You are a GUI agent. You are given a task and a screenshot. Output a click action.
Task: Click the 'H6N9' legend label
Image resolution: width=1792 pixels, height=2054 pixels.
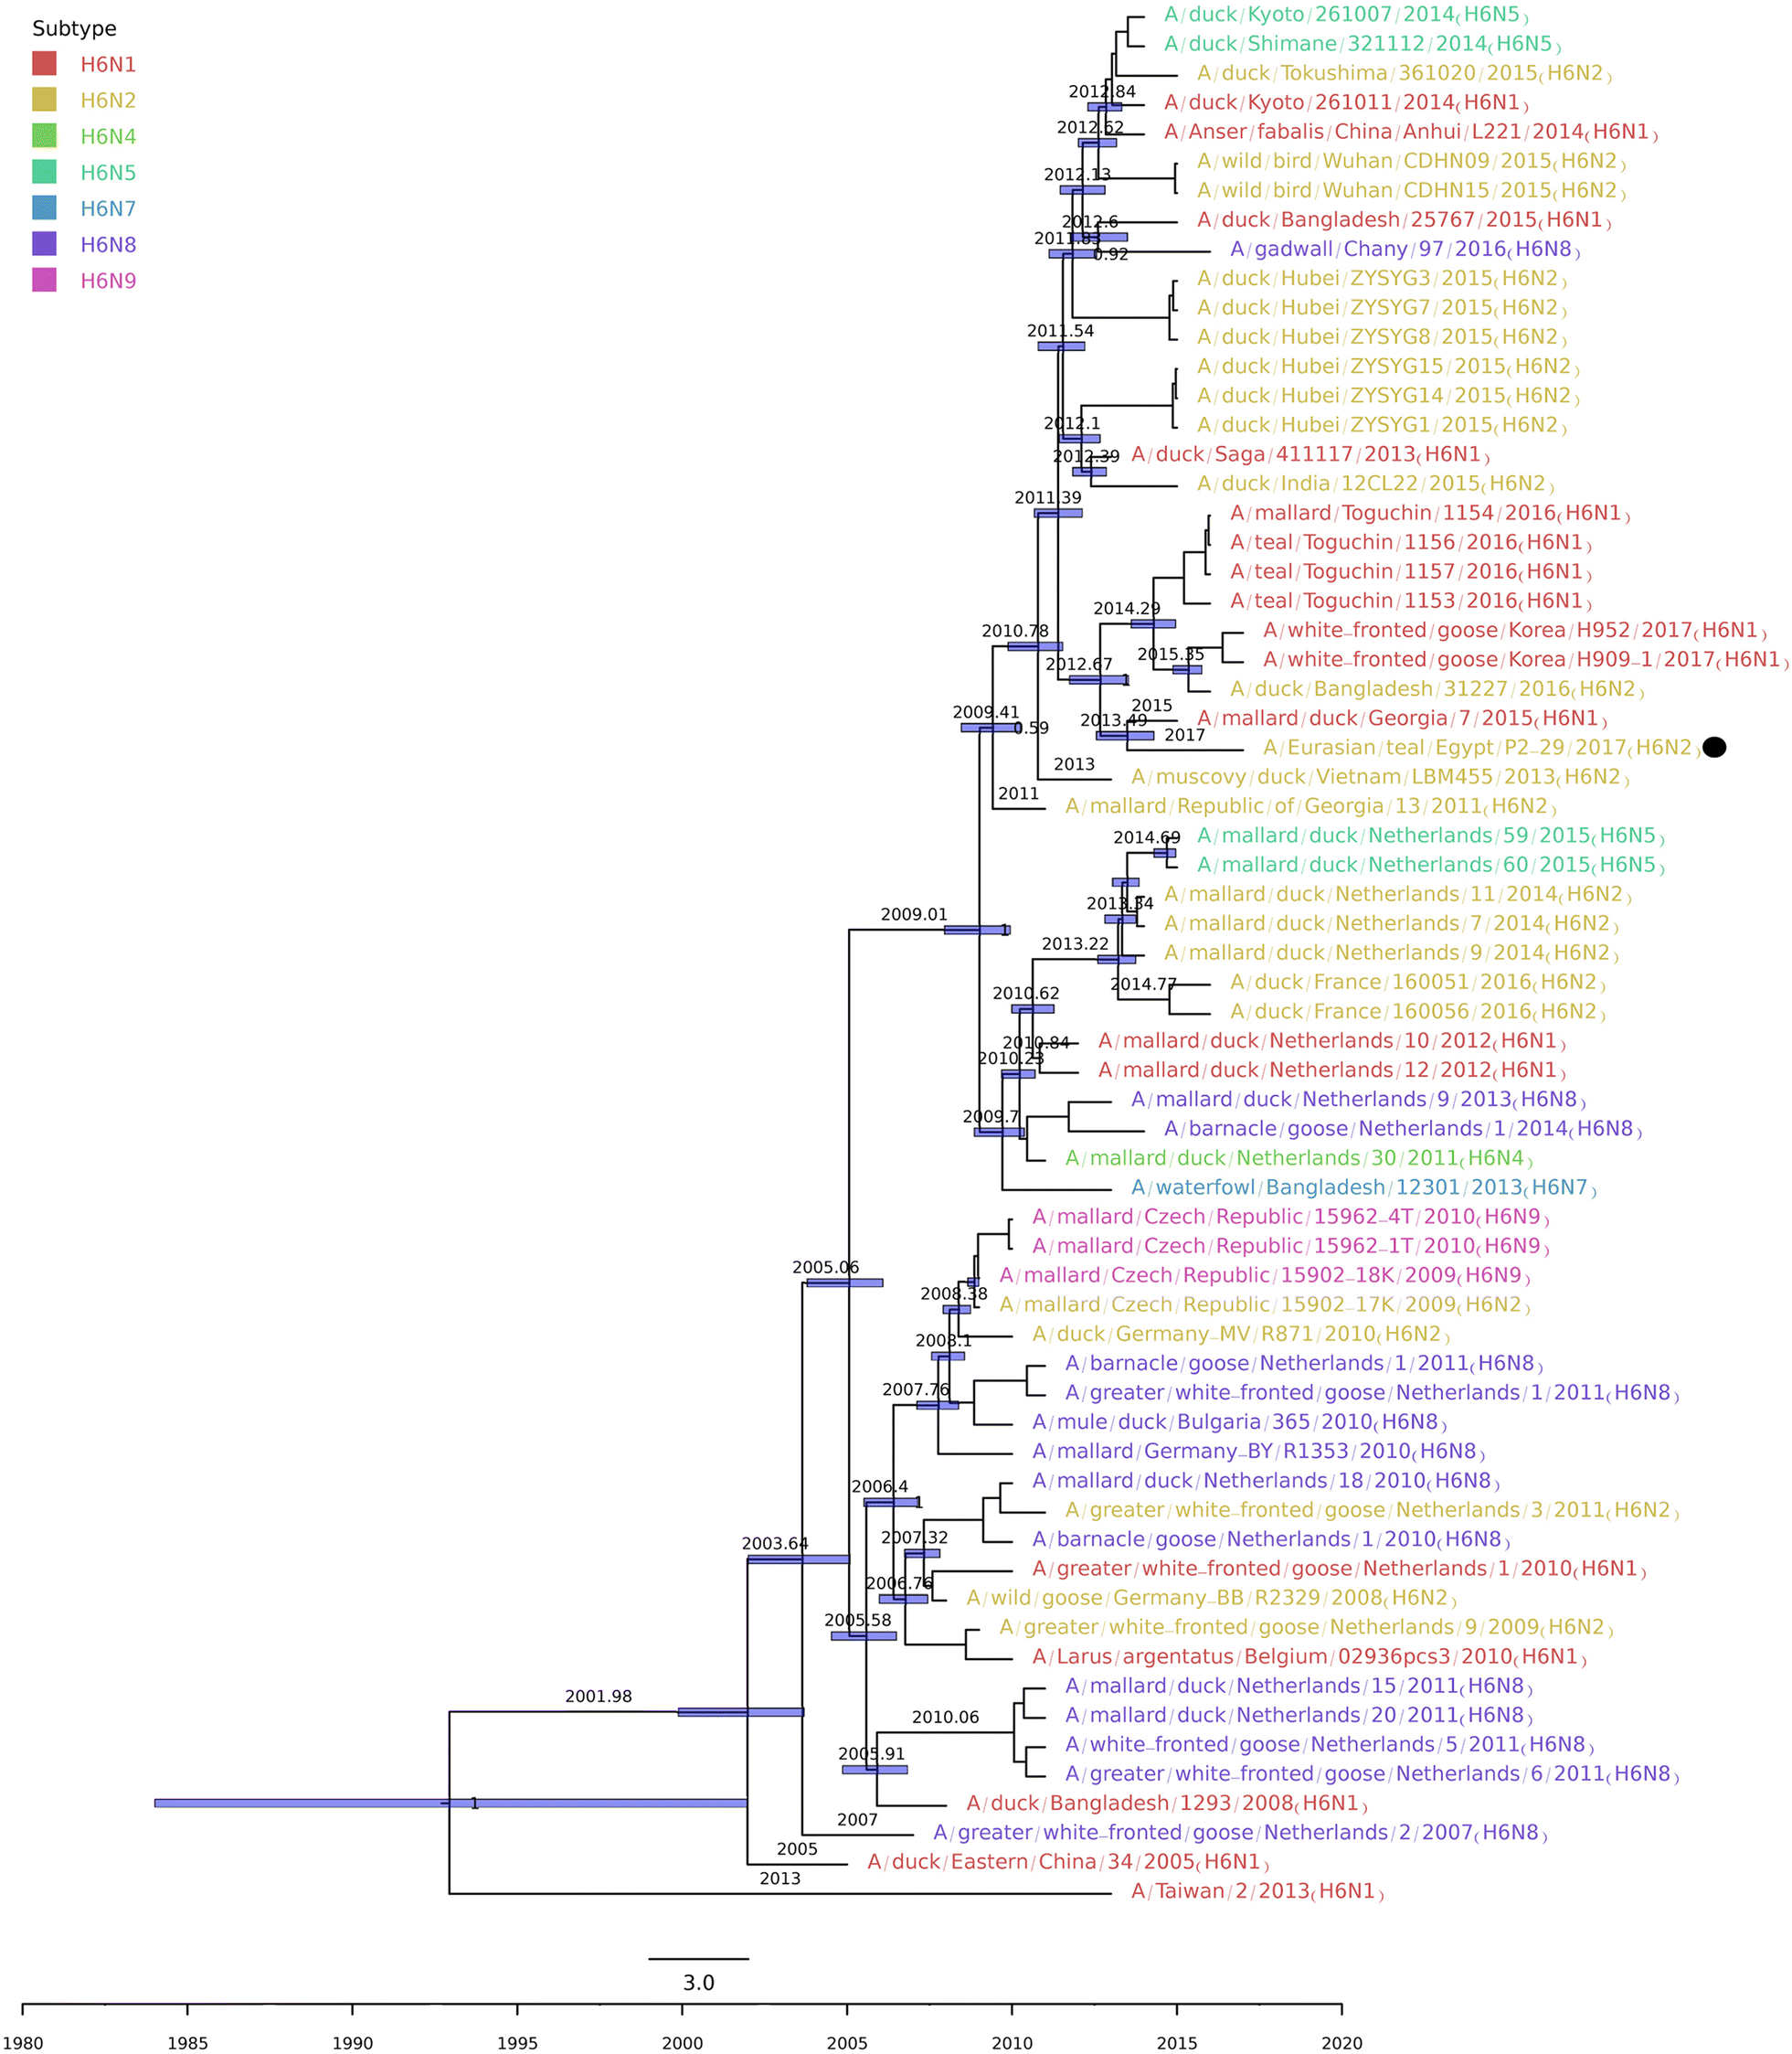point(108,282)
